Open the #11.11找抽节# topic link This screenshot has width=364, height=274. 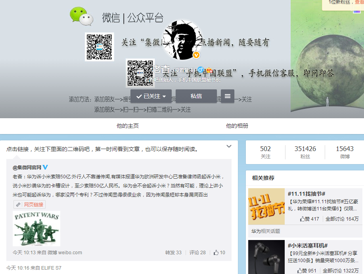coord(307,194)
